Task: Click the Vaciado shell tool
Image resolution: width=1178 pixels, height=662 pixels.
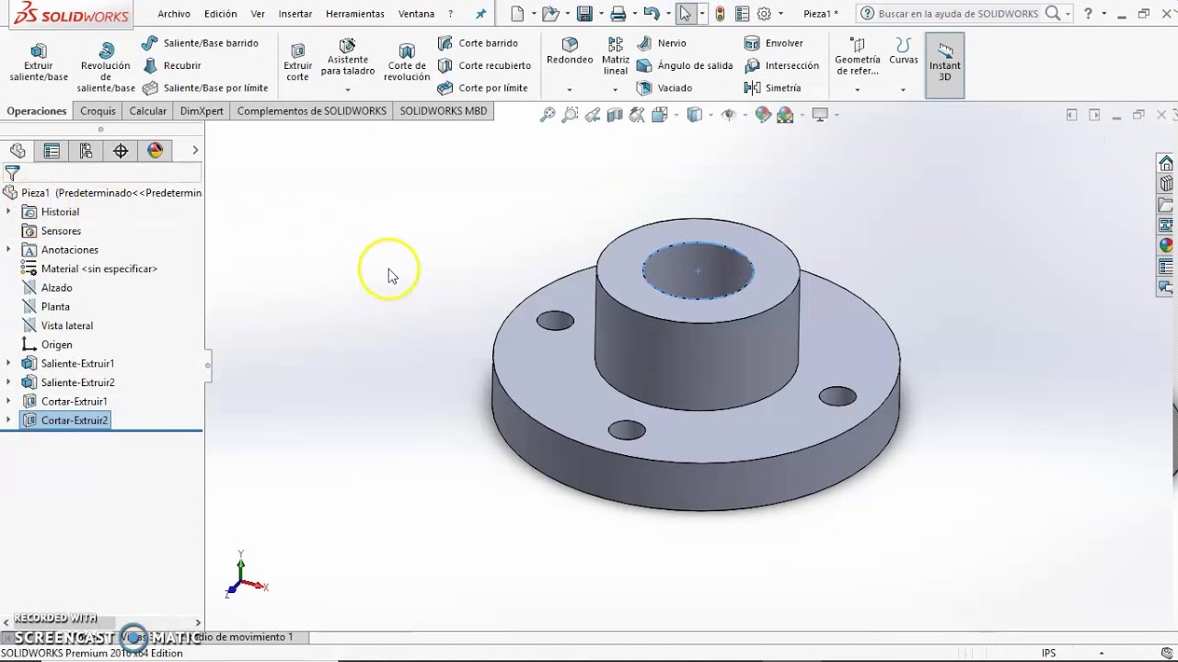Action: [664, 88]
